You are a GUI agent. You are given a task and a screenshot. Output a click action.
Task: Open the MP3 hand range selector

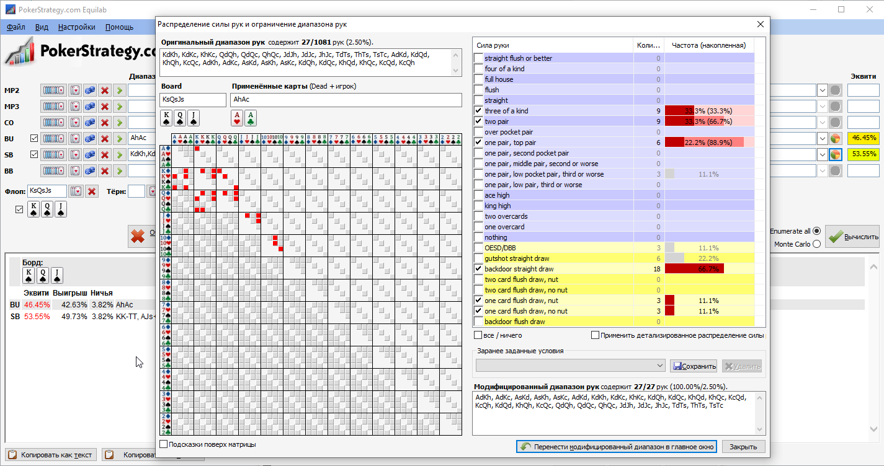point(53,107)
